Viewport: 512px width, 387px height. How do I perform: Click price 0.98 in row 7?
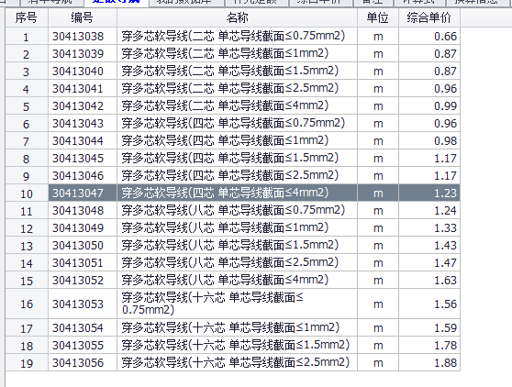click(429, 141)
